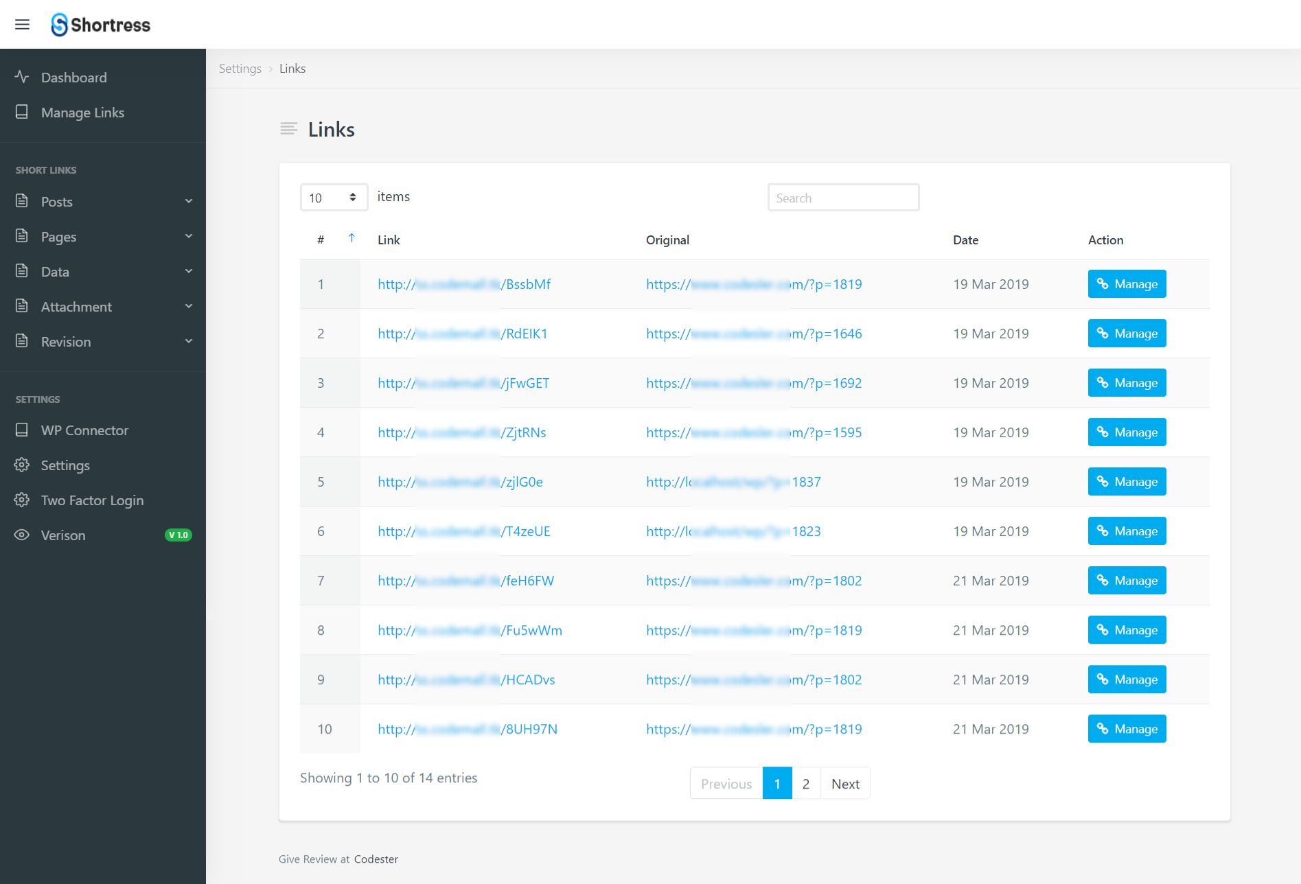Click the WP Connector icon
This screenshot has height=884, width=1301.
coord(22,430)
